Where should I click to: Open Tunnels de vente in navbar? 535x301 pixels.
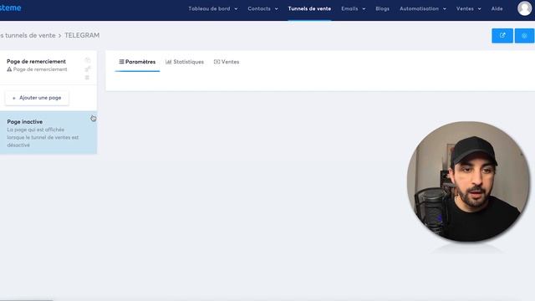(x=309, y=9)
